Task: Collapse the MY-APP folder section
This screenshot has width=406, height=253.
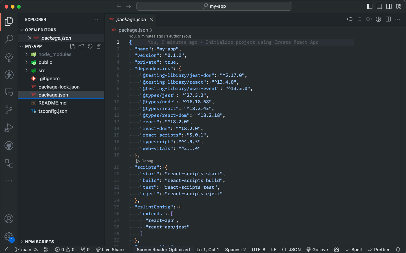Action: (x=22, y=46)
